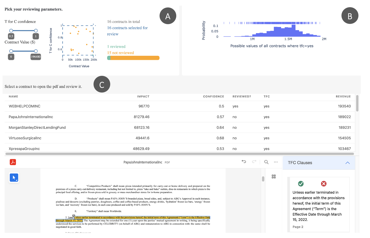Click the redo arrow in PDF toolbar

(x=254, y=162)
